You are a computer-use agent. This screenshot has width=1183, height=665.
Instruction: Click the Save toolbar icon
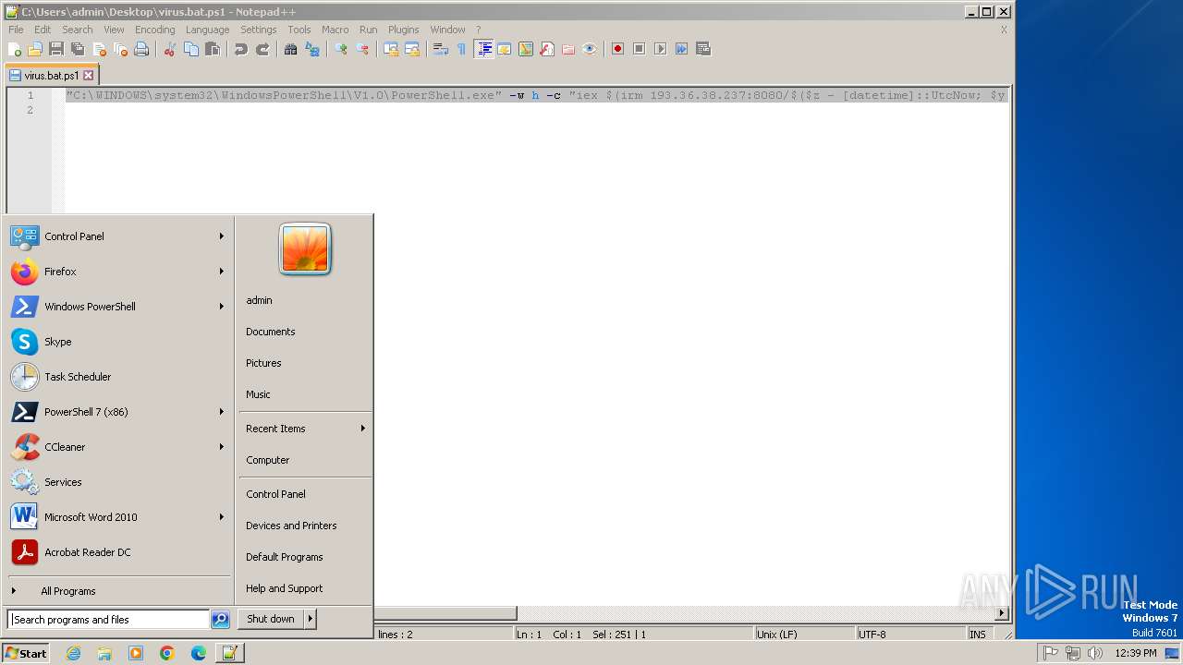[56, 49]
